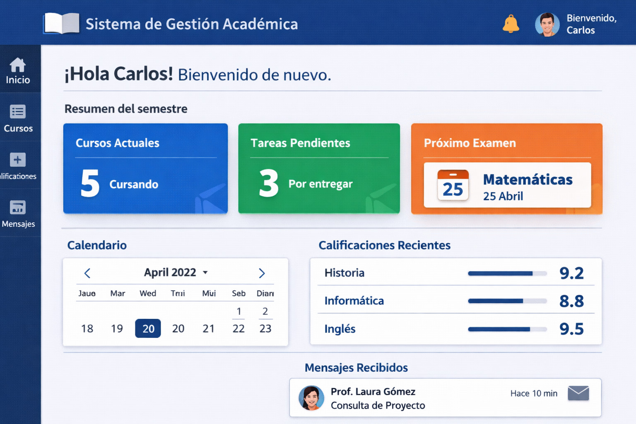The width and height of the screenshot is (636, 424).
Task: Open the Tareas Pendientes card
Action: coord(319,169)
